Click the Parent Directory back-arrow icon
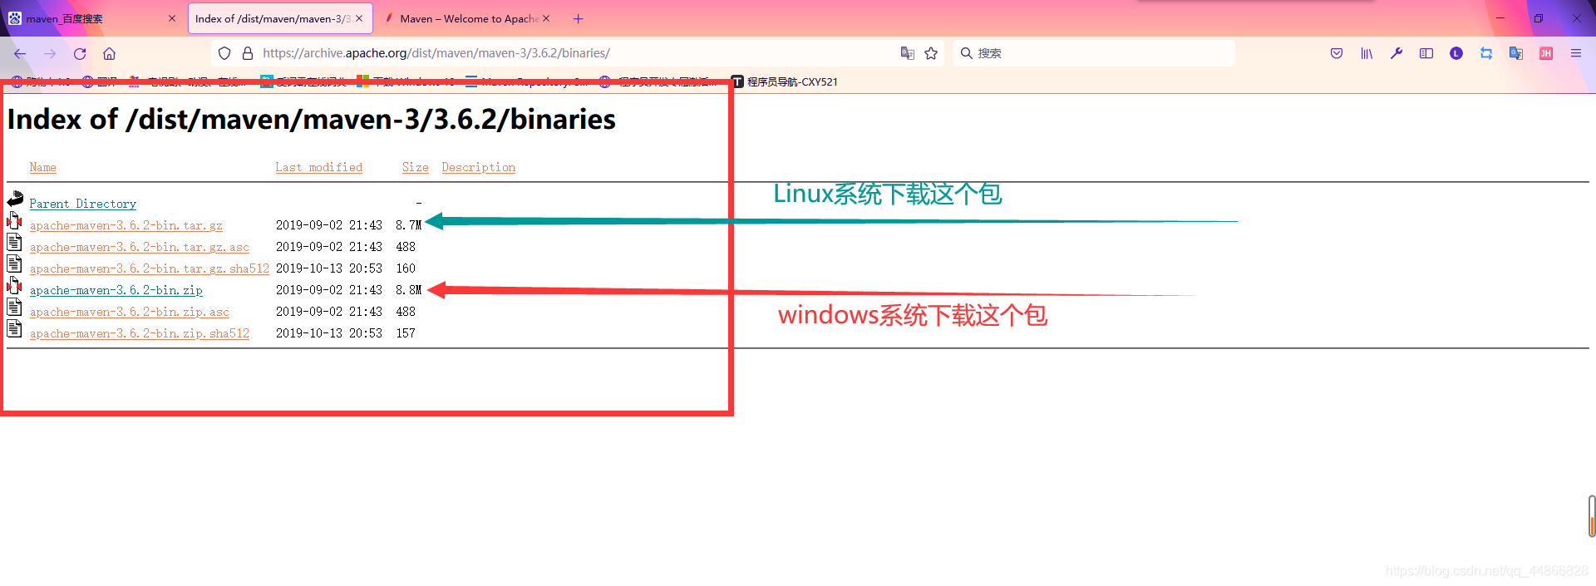The image size is (1596, 586). (15, 199)
